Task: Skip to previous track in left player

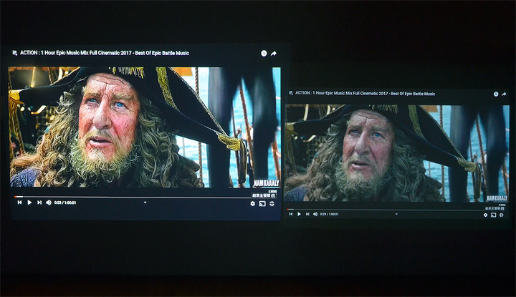Action: point(20,203)
